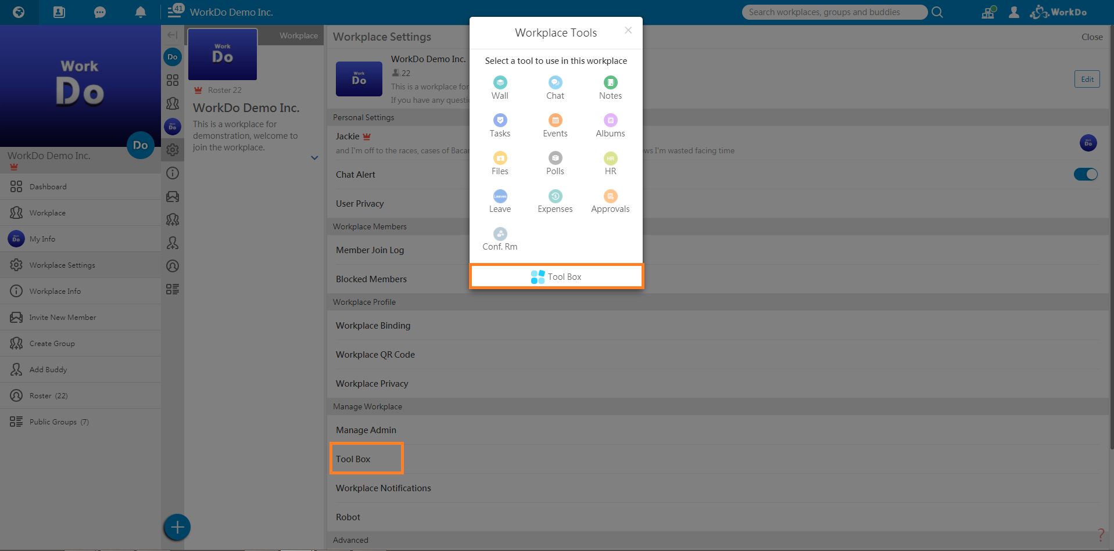Open User Privacy settings

[718, 203]
